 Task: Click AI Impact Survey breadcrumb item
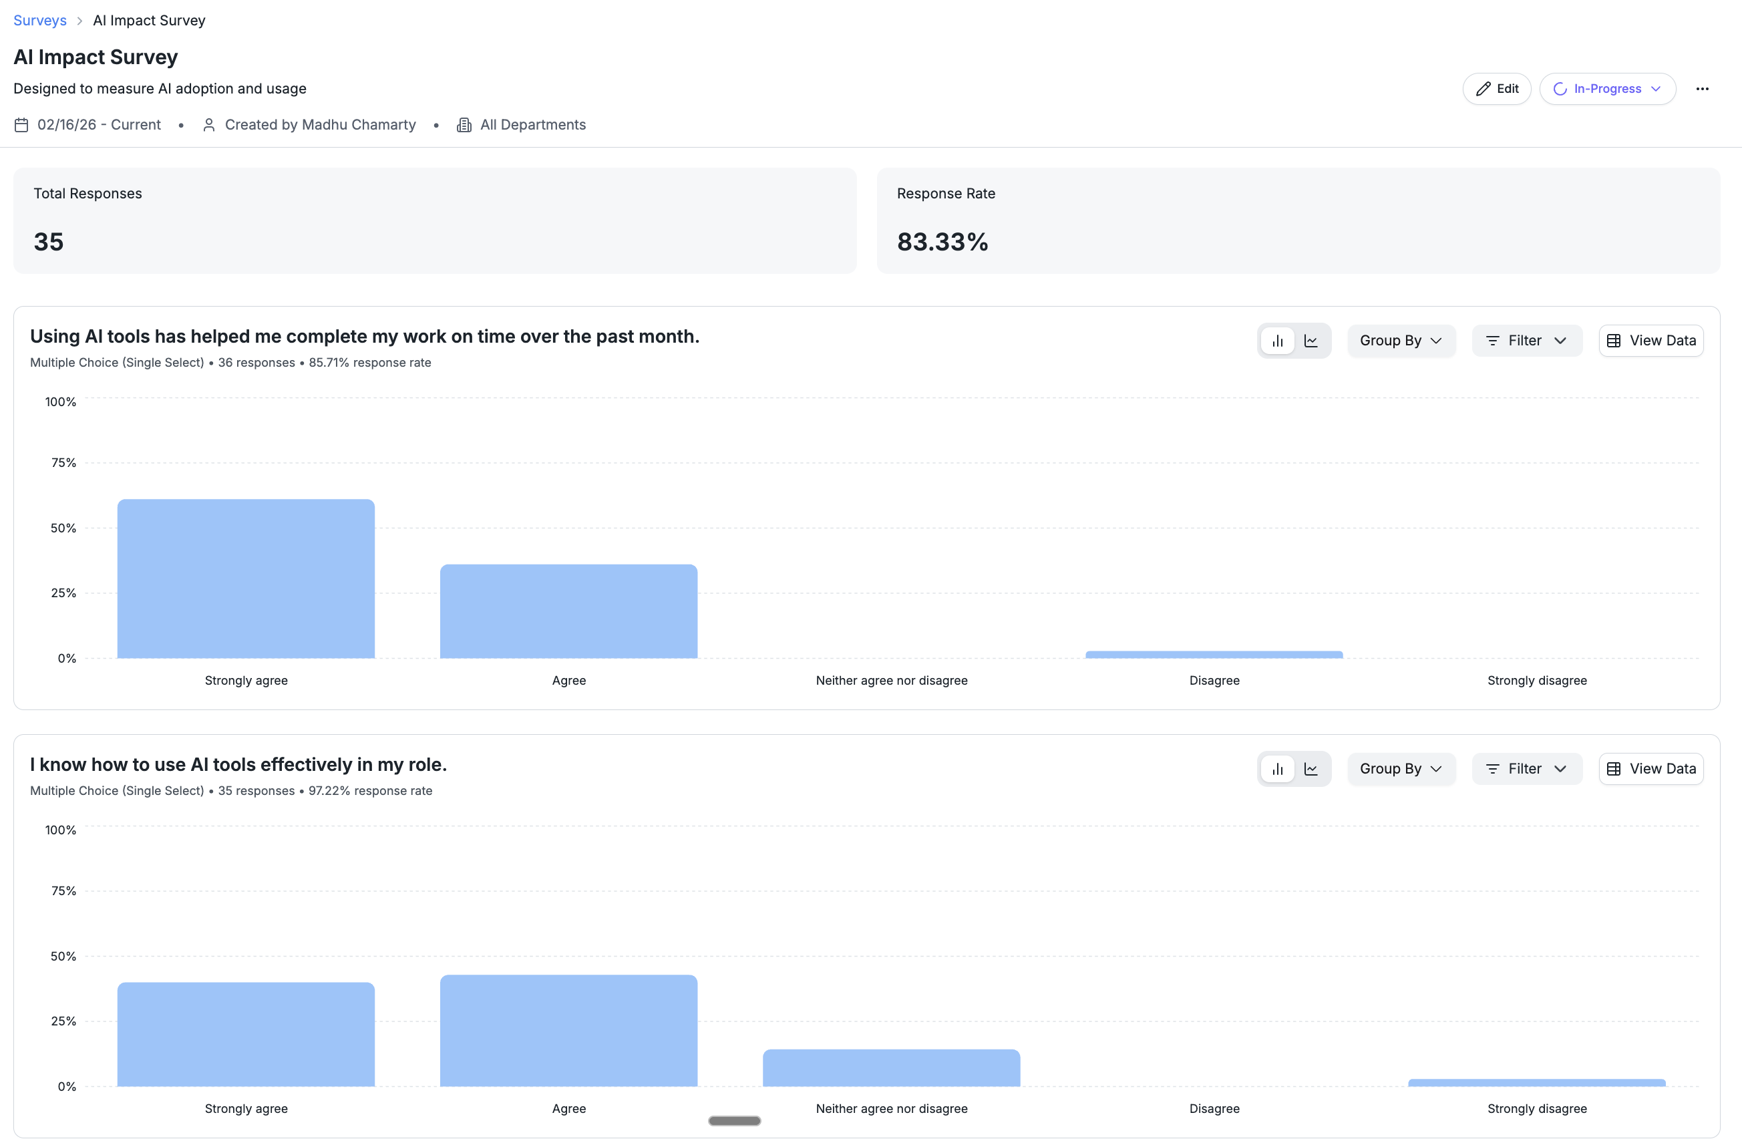(x=148, y=21)
